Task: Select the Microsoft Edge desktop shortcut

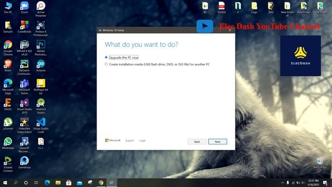Action: click(x=8, y=87)
